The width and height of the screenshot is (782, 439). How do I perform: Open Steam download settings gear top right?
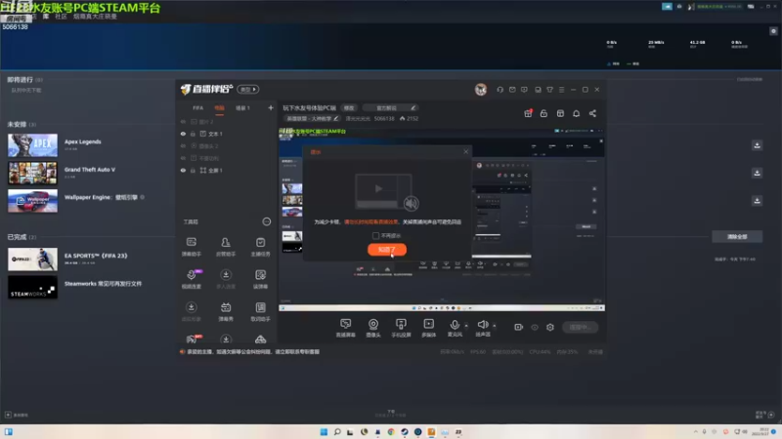tap(773, 31)
